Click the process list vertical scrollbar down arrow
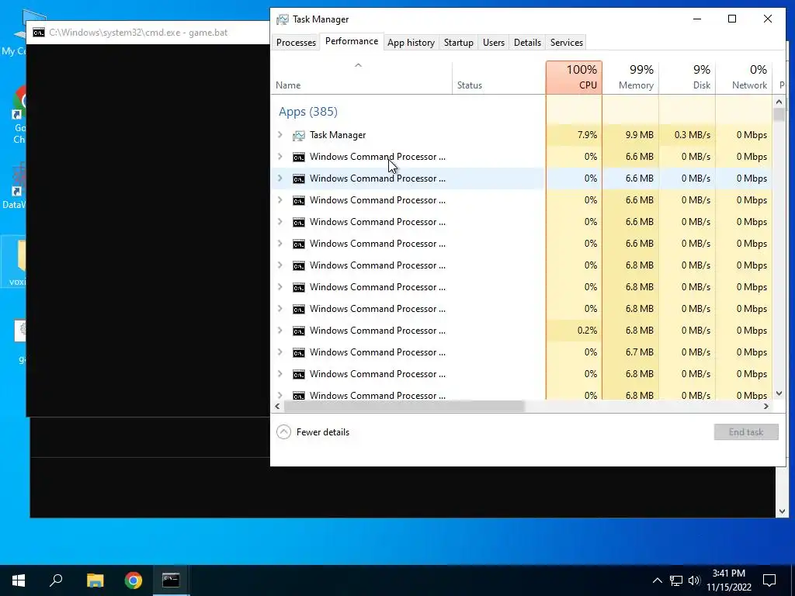Image resolution: width=795 pixels, height=596 pixels. (x=779, y=393)
